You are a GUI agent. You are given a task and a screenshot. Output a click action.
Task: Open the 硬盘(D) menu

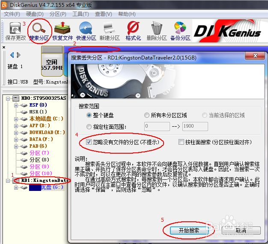point(35,14)
